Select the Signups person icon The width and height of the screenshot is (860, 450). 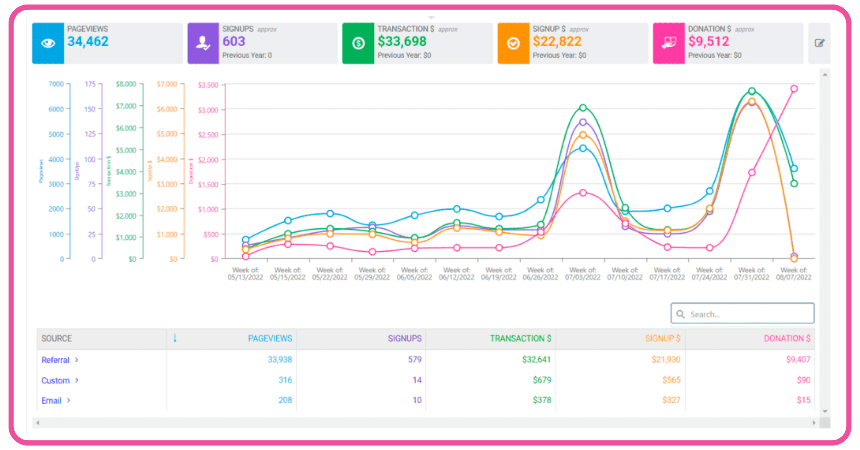point(203,42)
